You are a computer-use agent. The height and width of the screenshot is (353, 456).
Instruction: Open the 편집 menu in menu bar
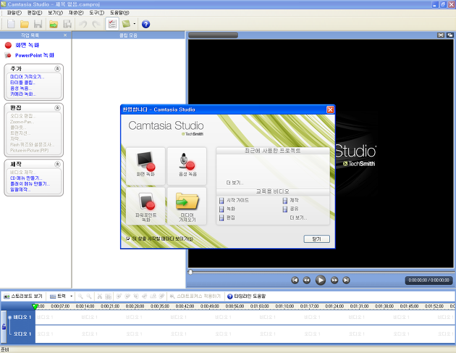(35, 12)
